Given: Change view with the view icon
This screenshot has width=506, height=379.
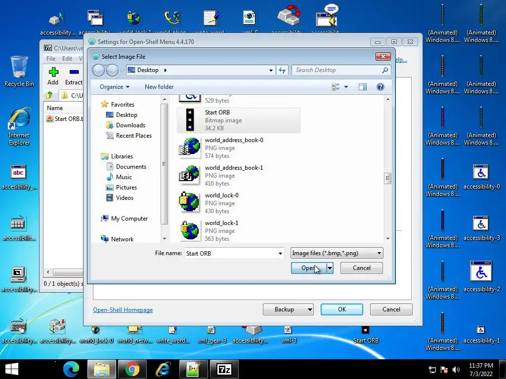Looking at the screenshot, I should [x=336, y=87].
